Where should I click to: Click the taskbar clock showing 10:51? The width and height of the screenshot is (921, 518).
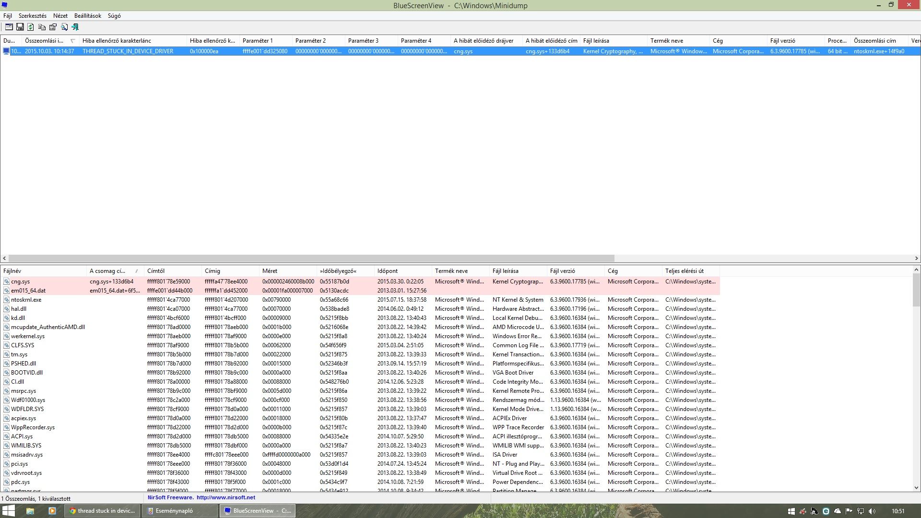pos(898,511)
